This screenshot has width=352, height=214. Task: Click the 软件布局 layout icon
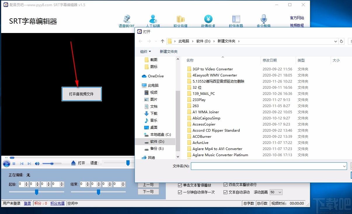(236, 21)
